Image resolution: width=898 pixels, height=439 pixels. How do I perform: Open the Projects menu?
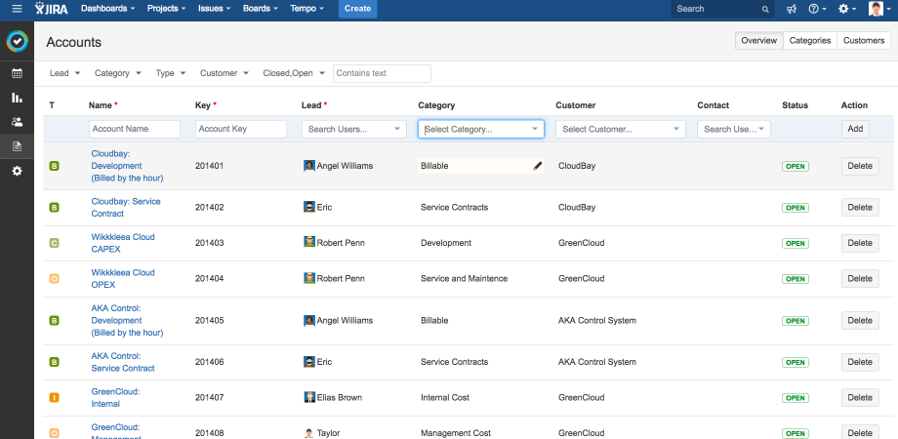[167, 9]
